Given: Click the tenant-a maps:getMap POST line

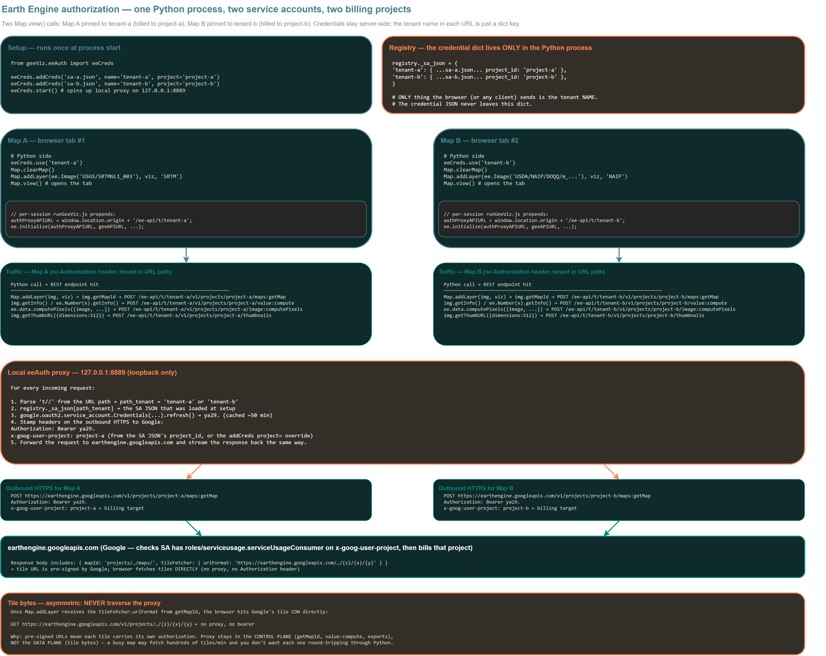Looking at the screenshot, I should pyautogui.click(x=148, y=297).
